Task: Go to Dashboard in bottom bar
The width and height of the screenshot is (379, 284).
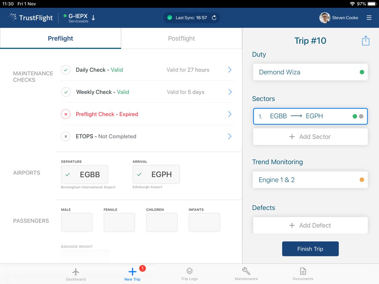Action: 76,274
